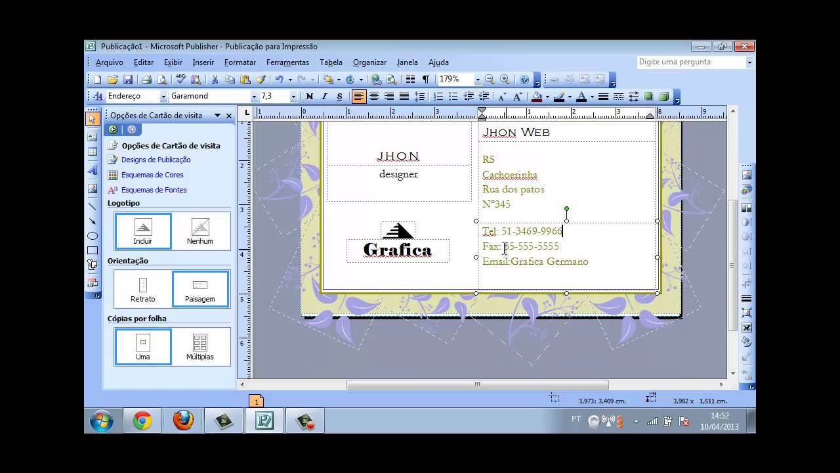Open Designs de Publicação link
840x473 pixels.
pyautogui.click(x=156, y=160)
